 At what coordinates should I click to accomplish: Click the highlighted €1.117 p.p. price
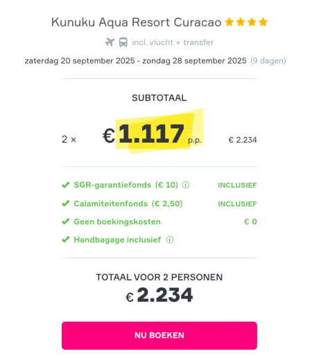153,134
